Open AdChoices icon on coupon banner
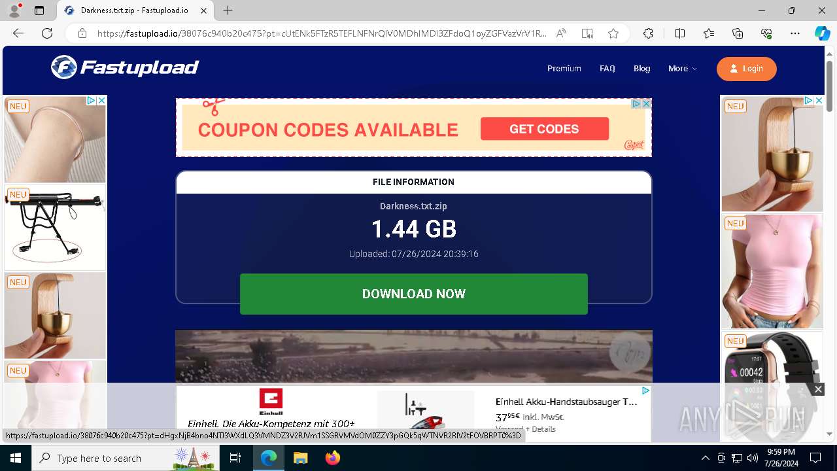Viewport: 837px width, 471px height. point(636,103)
